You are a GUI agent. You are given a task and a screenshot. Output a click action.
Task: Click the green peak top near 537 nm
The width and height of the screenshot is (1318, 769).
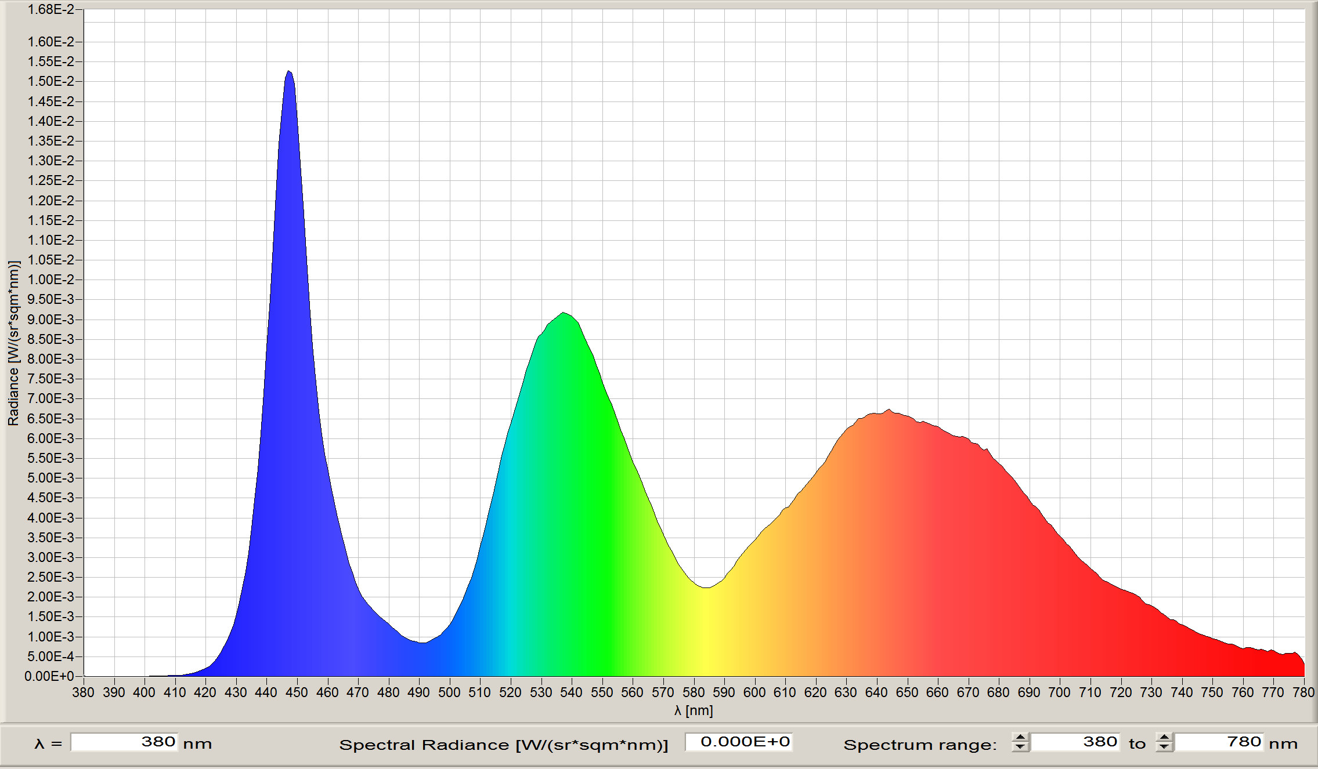563,314
